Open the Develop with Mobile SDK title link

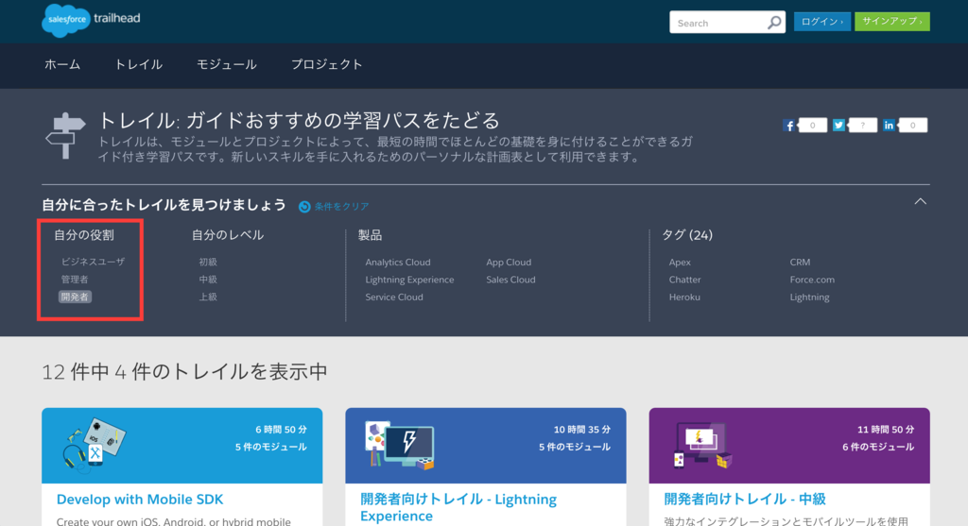[x=140, y=500]
